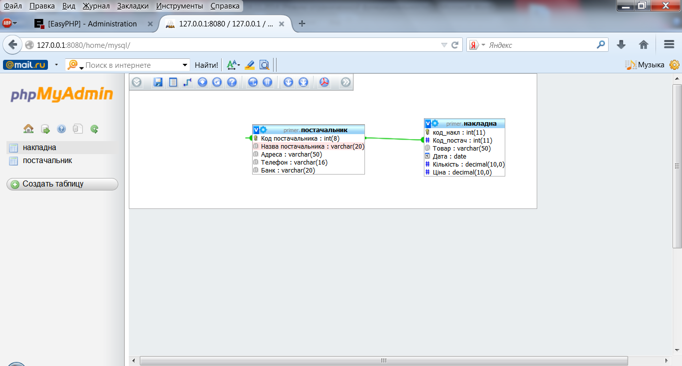Toggle the designer left menu show/hide icon
The width and height of the screenshot is (682, 366).
(137, 82)
